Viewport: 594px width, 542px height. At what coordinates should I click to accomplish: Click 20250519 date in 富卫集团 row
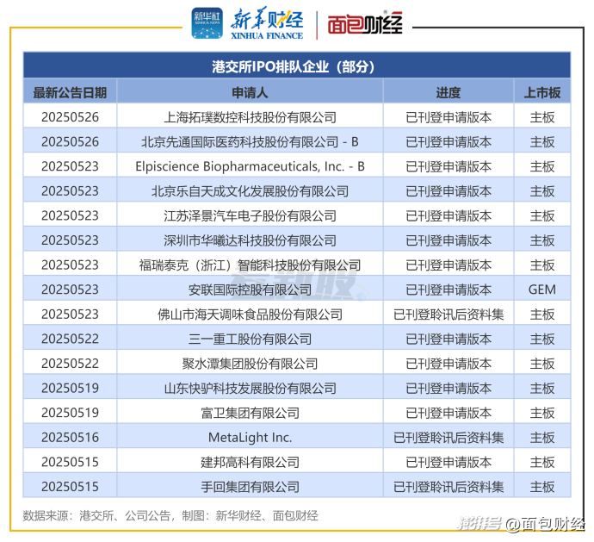(x=70, y=413)
